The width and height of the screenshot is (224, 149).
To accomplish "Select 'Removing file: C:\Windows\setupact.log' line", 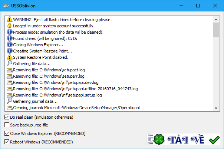I will tap(49, 70).
